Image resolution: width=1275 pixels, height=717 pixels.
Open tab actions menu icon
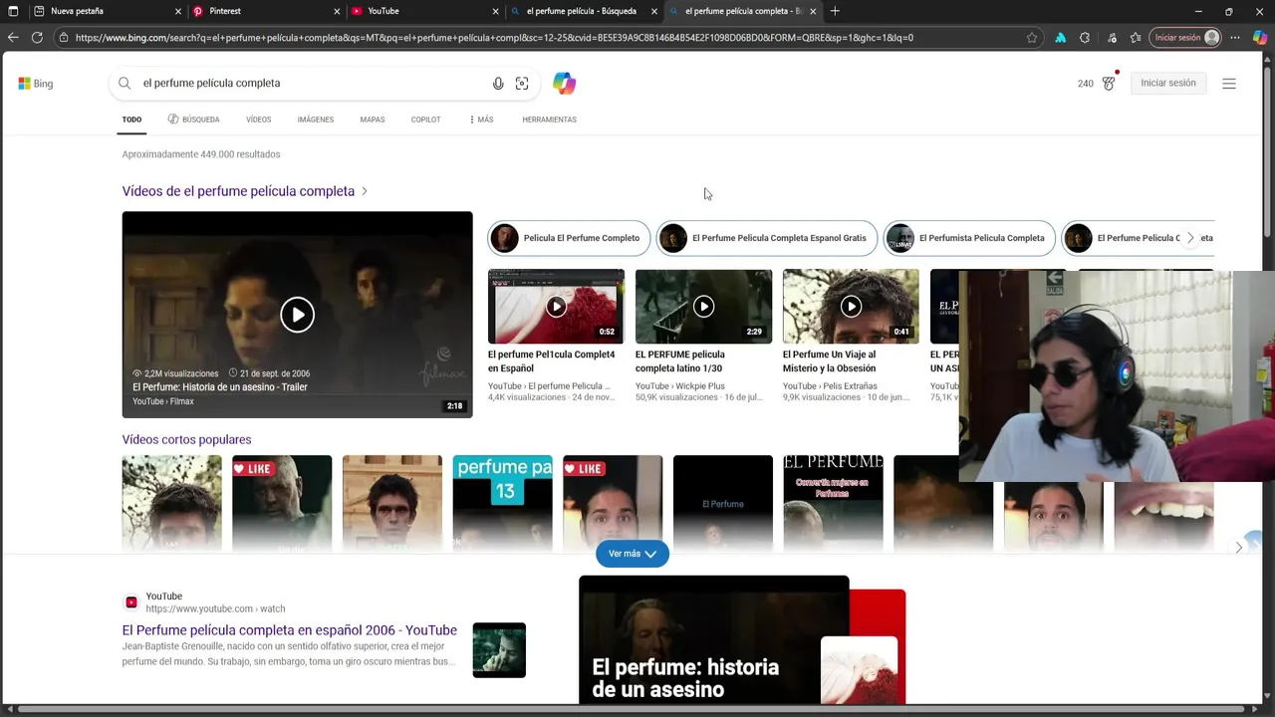[13, 11]
